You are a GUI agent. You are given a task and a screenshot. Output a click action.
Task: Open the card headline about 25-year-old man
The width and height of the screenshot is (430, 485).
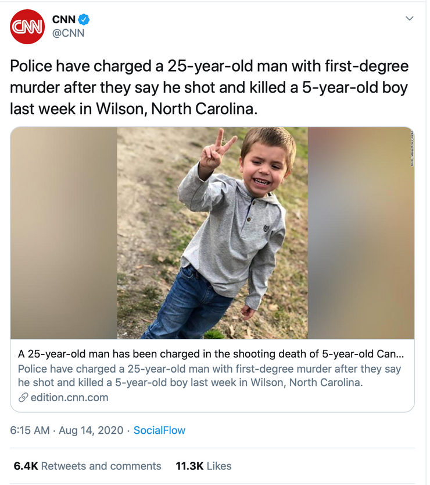pyautogui.click(x=207, y=353)
